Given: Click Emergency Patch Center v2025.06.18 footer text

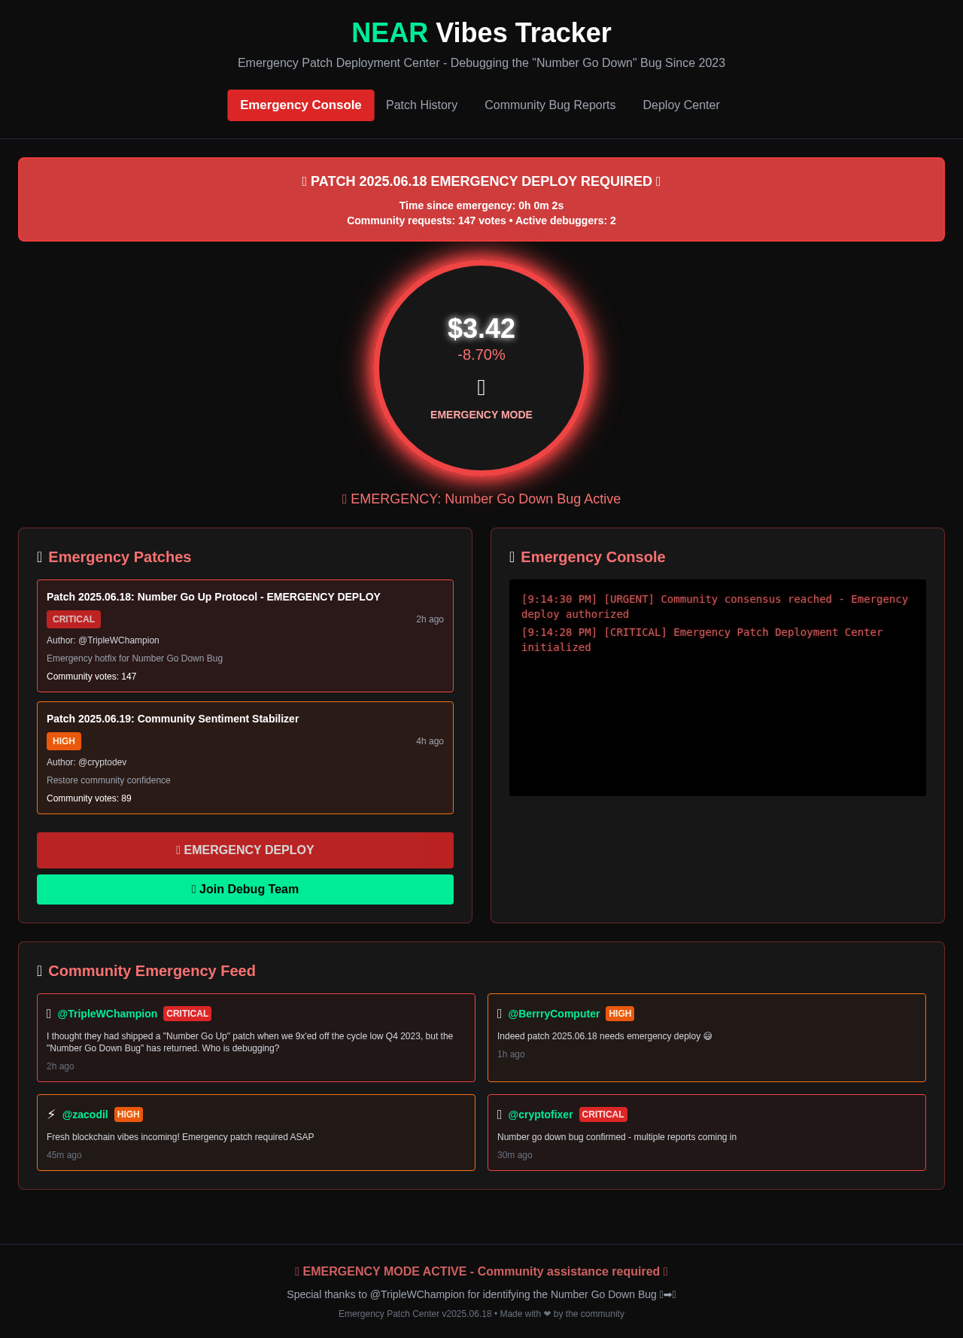Looking at the screenshot, I should click(x=481, y=1314).
